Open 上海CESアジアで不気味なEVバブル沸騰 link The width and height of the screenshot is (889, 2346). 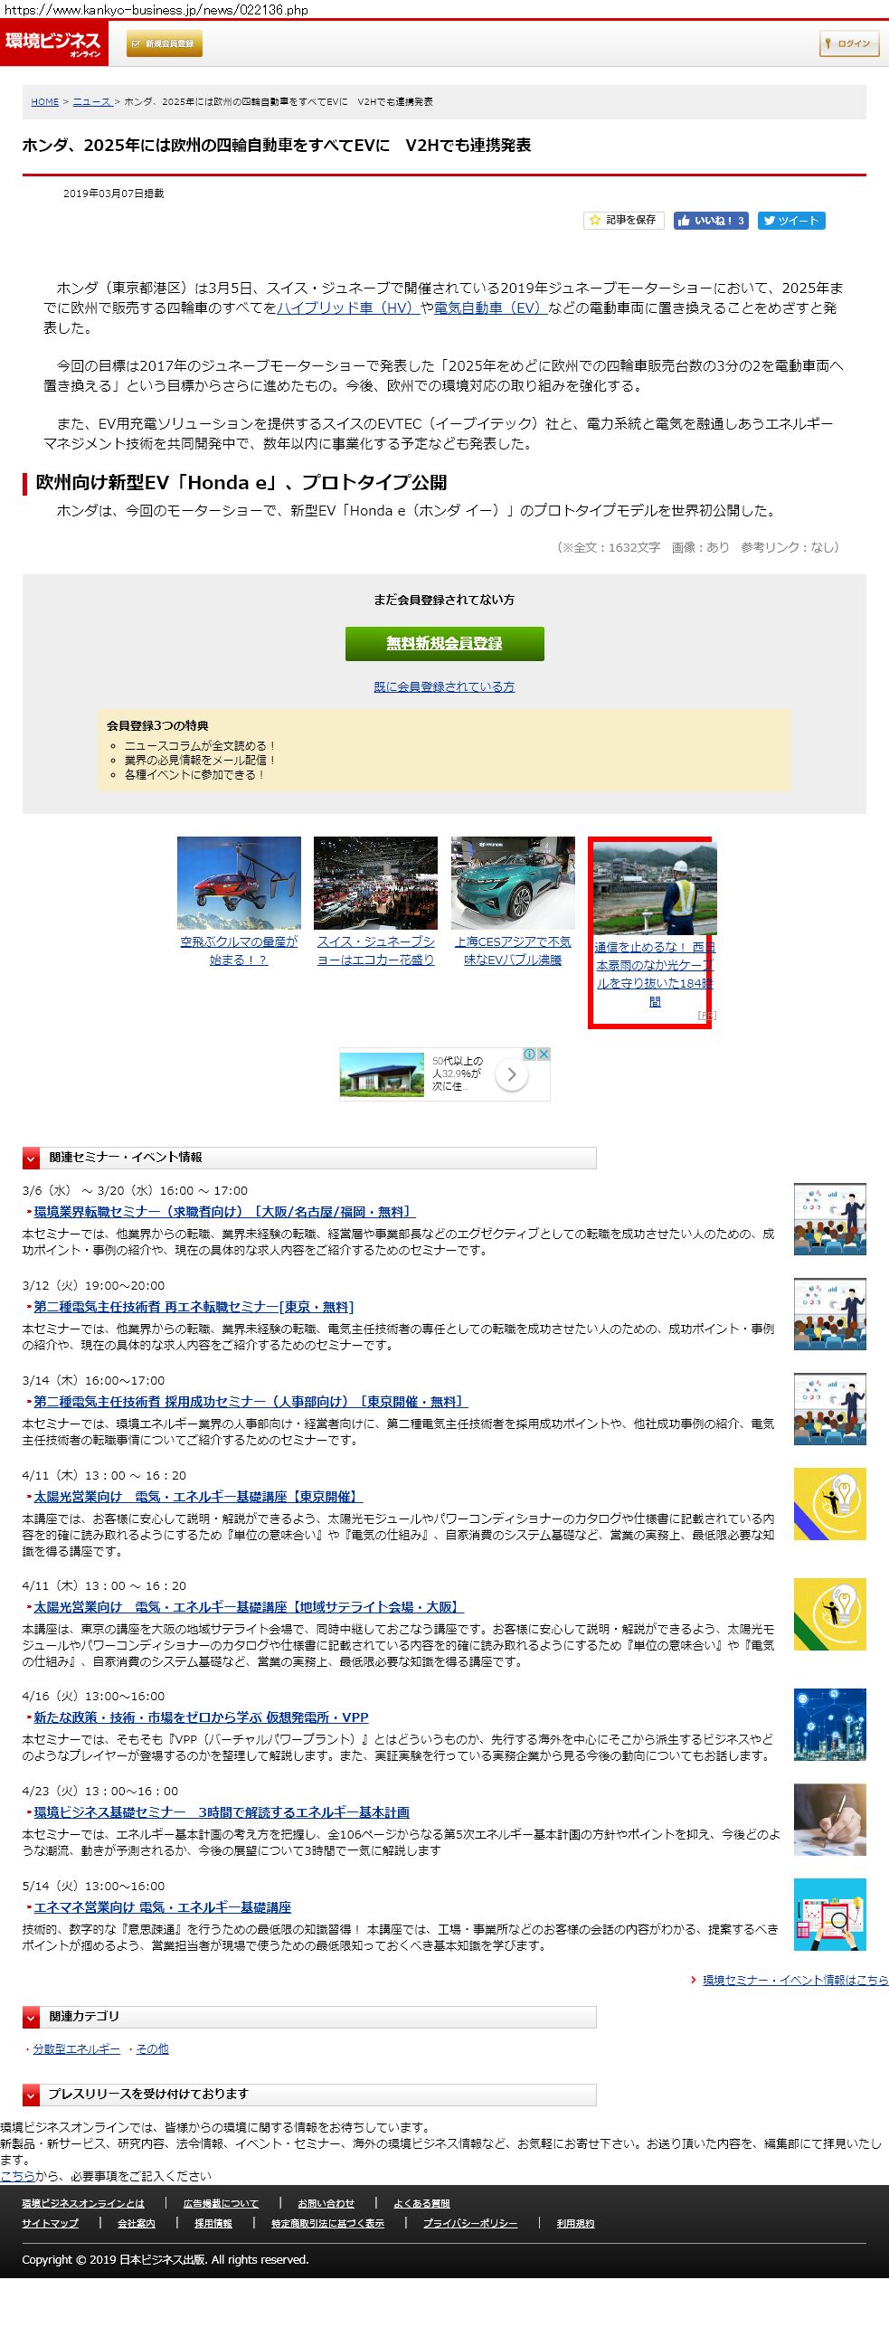click(x=513, y=951)
